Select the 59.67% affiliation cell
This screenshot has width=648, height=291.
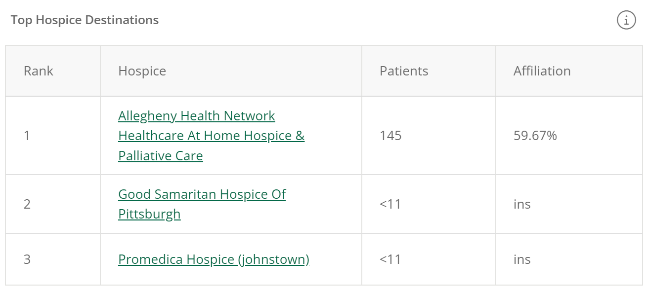pos(569,136)
